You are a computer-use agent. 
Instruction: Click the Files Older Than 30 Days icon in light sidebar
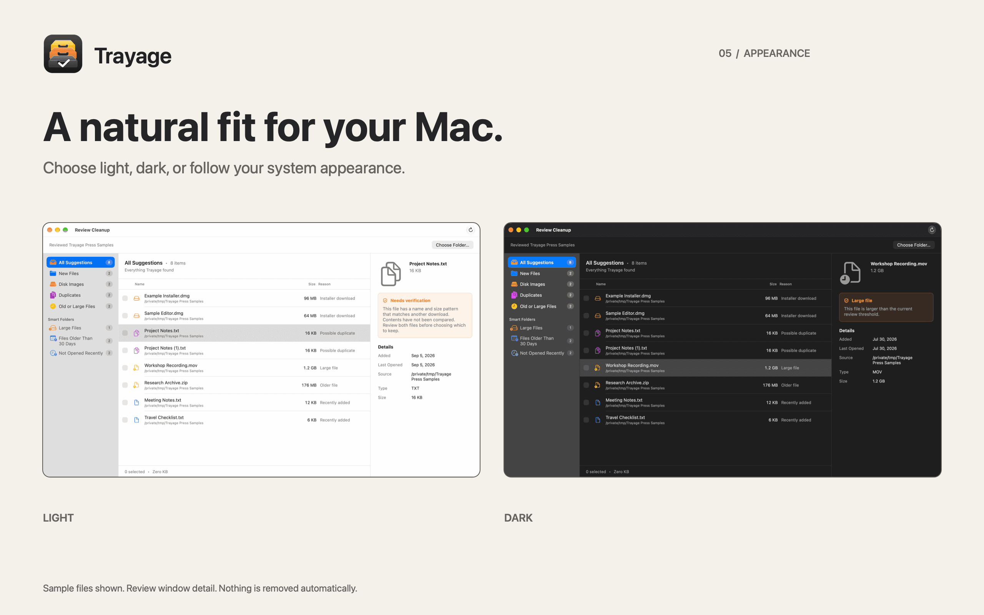coord(53,338)
